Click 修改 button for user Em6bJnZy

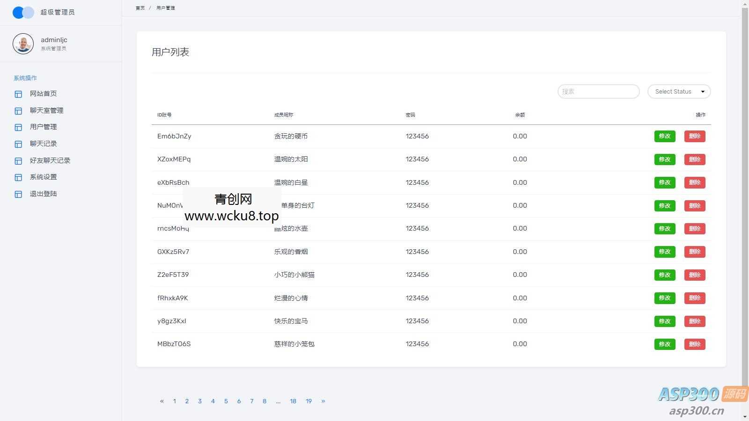point(664,136)
